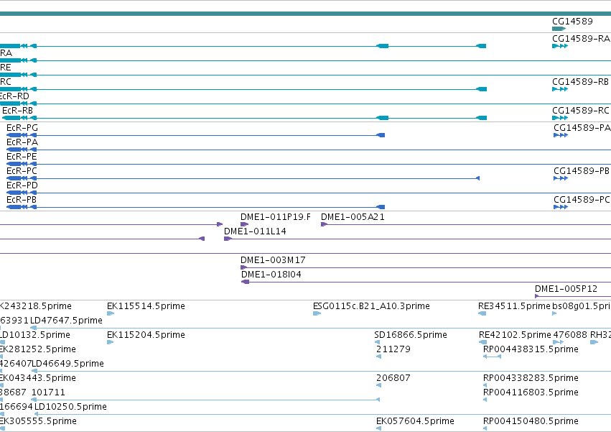Click the CG14589-PB protein label

tap(582, 171)
